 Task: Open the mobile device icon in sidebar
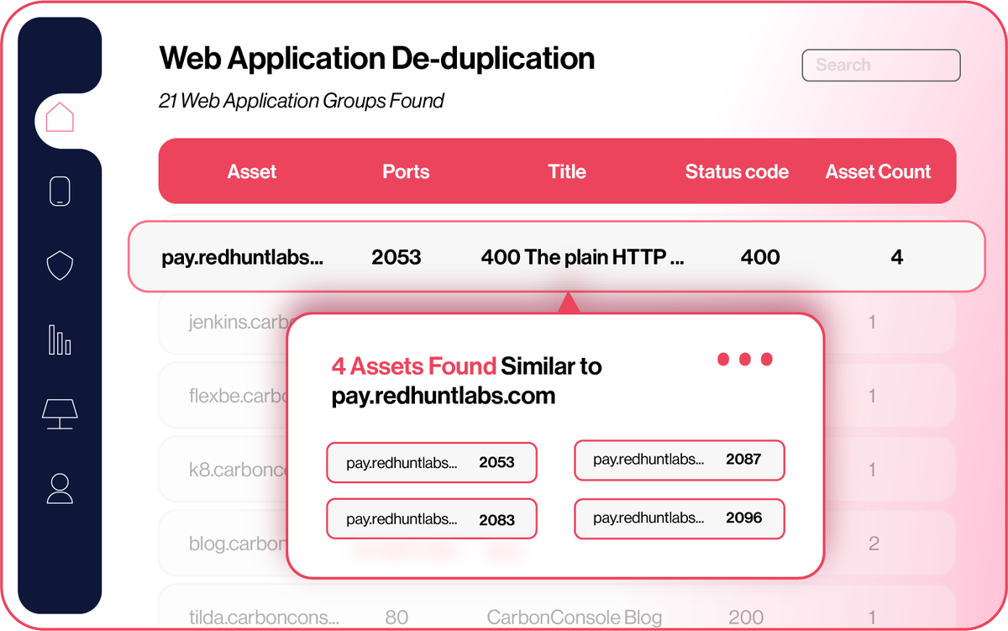pyautogui.click(x=60, y=192)
